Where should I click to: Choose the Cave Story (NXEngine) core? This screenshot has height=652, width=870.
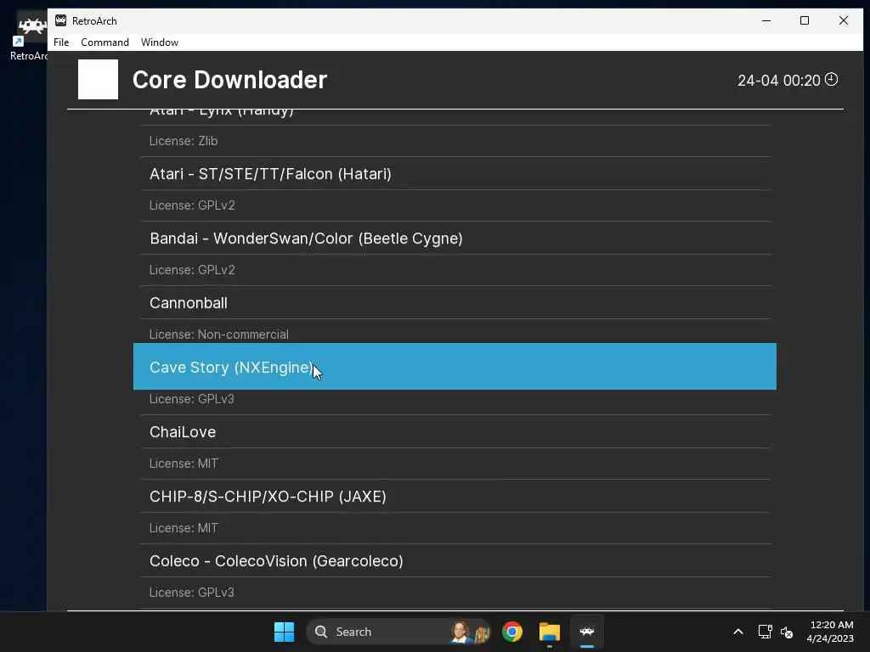pyautogui.click(x=455, y=367)
